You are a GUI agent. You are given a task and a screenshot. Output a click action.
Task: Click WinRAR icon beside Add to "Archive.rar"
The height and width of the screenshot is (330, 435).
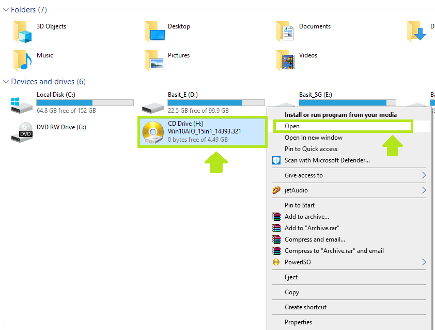276,228
